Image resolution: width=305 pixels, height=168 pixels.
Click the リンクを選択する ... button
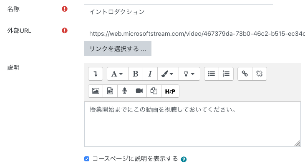click(x=118, y=49)
